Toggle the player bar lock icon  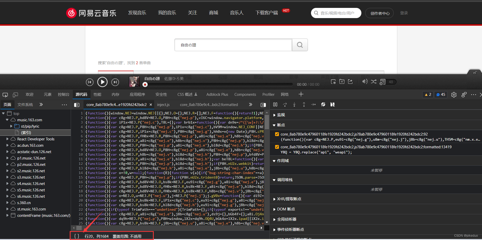(475, 73)
